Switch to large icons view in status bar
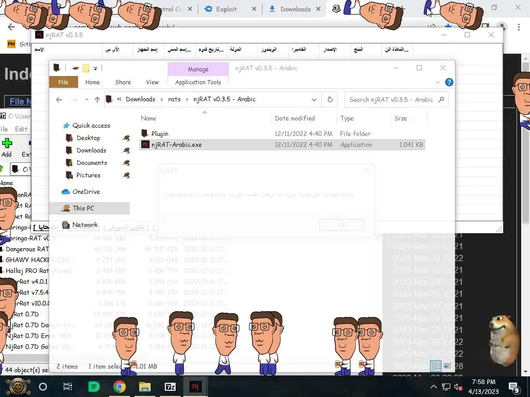Screen dimensions: 530x397 [x=447, y=366]
